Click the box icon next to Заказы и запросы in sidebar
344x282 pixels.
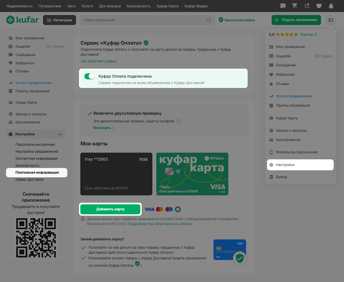(11, 114)
